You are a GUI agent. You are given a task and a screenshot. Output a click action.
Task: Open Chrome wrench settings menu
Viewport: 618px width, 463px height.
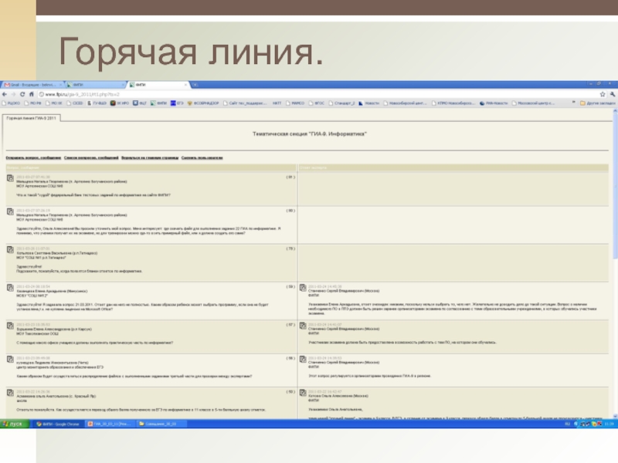(x=611, y=93)
